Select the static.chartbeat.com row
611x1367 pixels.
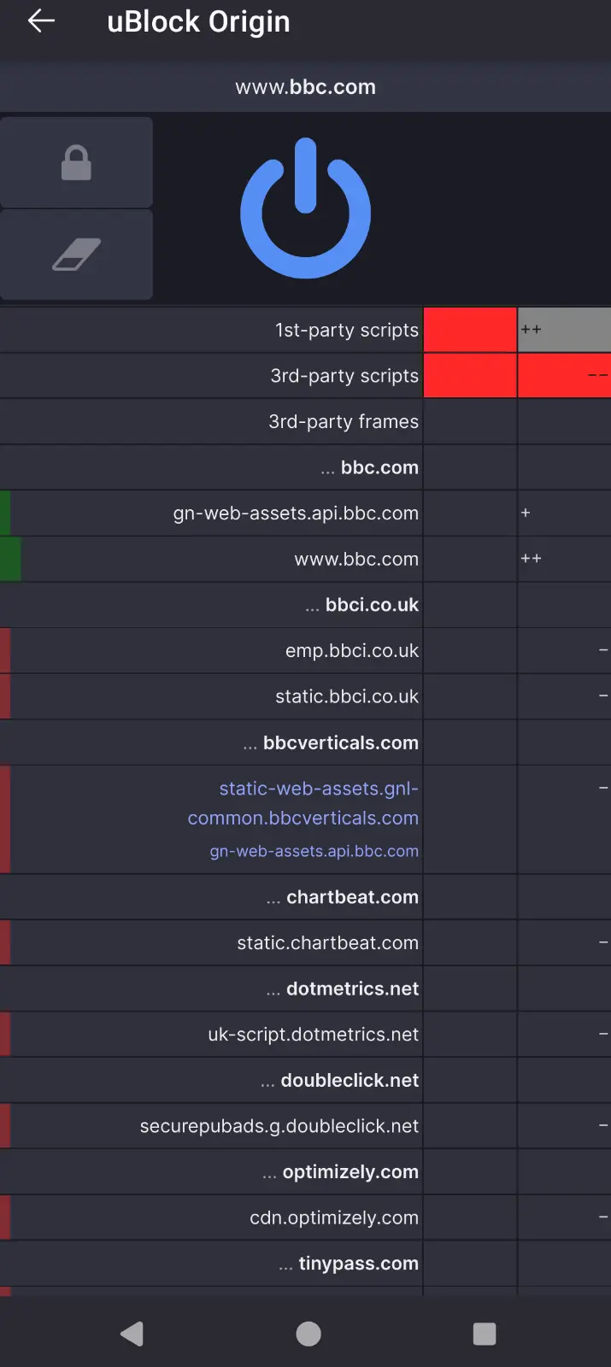(211, 942)
